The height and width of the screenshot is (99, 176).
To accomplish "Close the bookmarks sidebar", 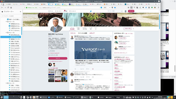I will tap(20, 12).
